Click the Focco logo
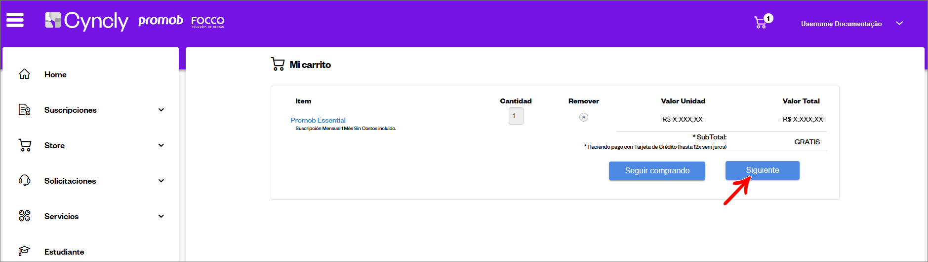 tap(208, 22)
